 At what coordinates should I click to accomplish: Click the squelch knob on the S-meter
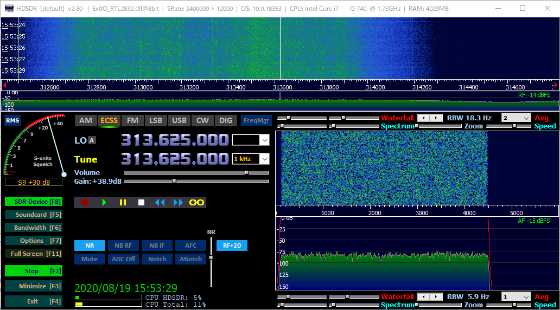tap(64, 175)
